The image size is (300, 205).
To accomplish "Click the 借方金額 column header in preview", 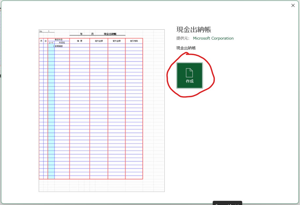I will [x=99, y=41].
